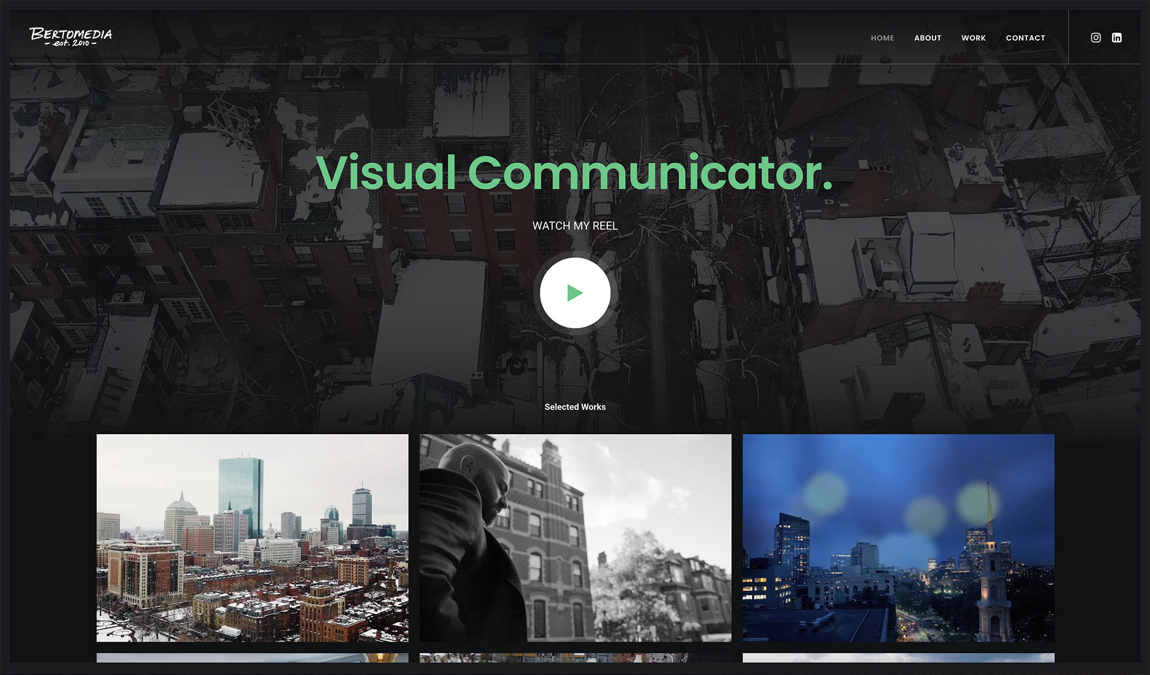Open the LinkedIn profile icon
This screenshot has height=675, width=1150.
(1116, 38)
